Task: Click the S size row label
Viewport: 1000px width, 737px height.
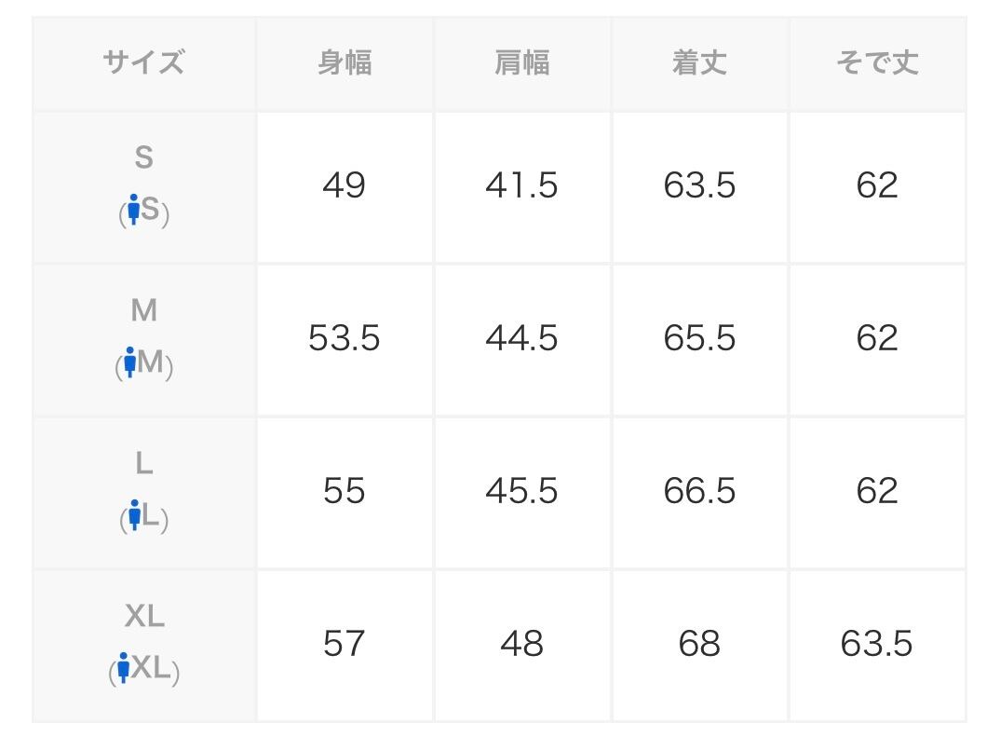Action: coord(143,158)
